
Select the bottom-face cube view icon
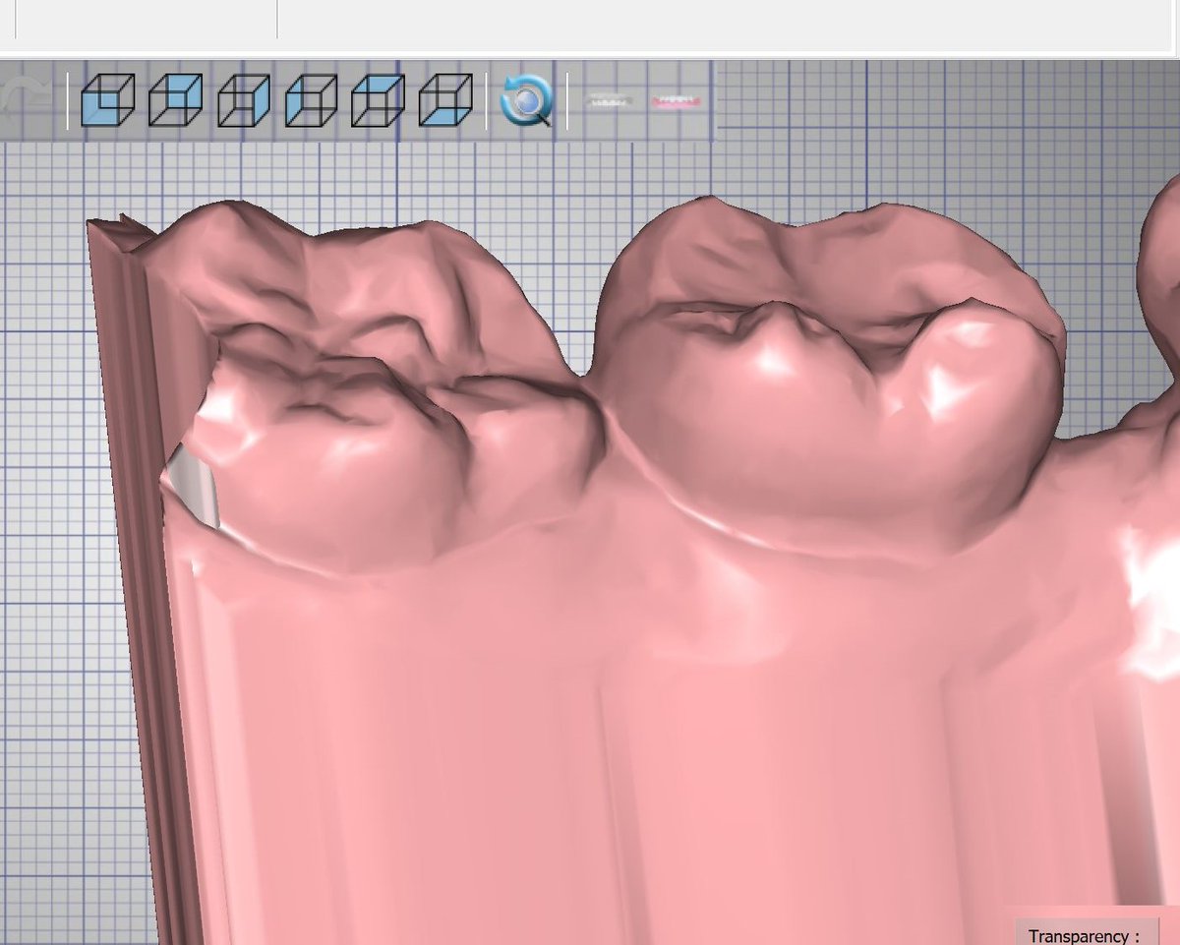coord(445,99)
